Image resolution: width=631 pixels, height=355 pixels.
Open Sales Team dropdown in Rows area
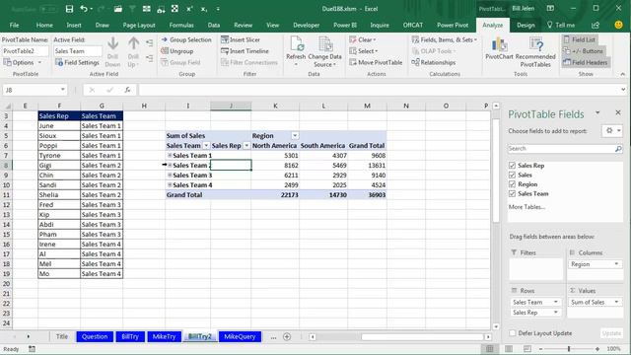click(x=556, y=302)
